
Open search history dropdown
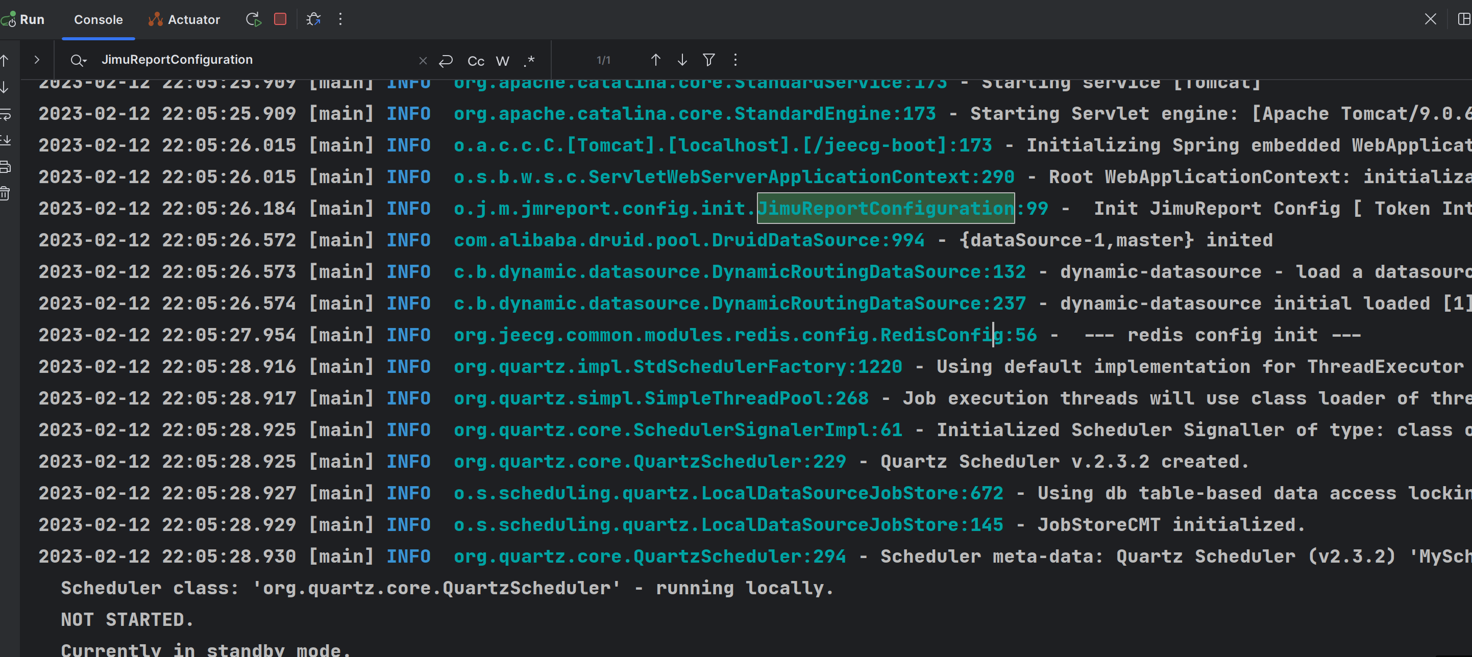(79, 60)
